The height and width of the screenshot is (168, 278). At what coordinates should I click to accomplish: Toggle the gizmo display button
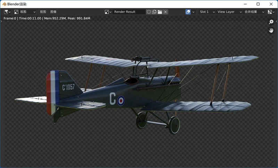point(188,12)
